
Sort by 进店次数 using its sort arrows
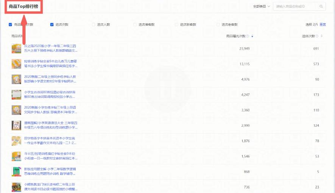[321, 36]
